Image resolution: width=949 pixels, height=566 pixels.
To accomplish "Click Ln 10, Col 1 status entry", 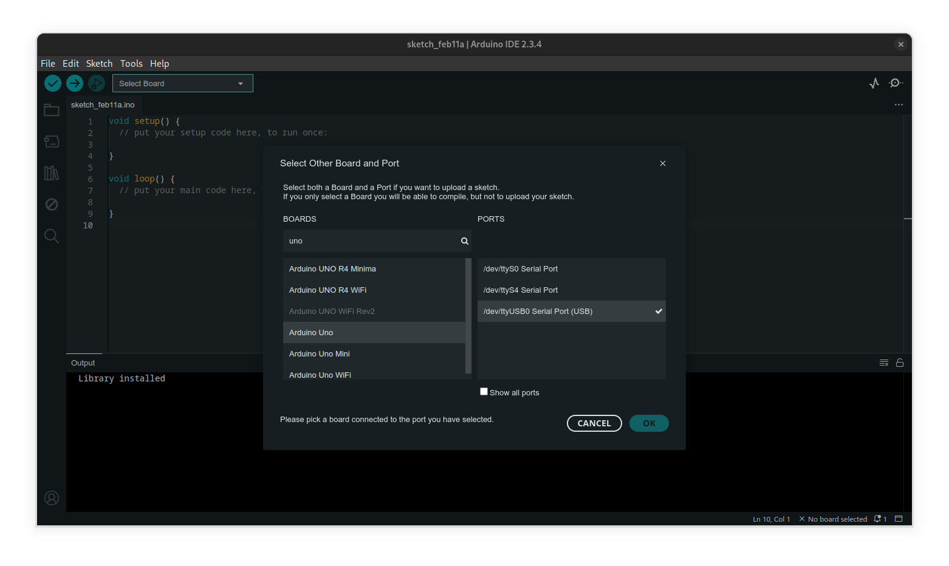I will 772,519.
